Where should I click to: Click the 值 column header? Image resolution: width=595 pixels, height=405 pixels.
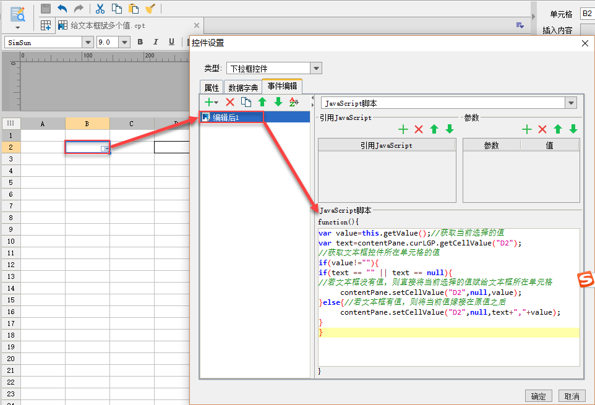[x=550, y=145]
